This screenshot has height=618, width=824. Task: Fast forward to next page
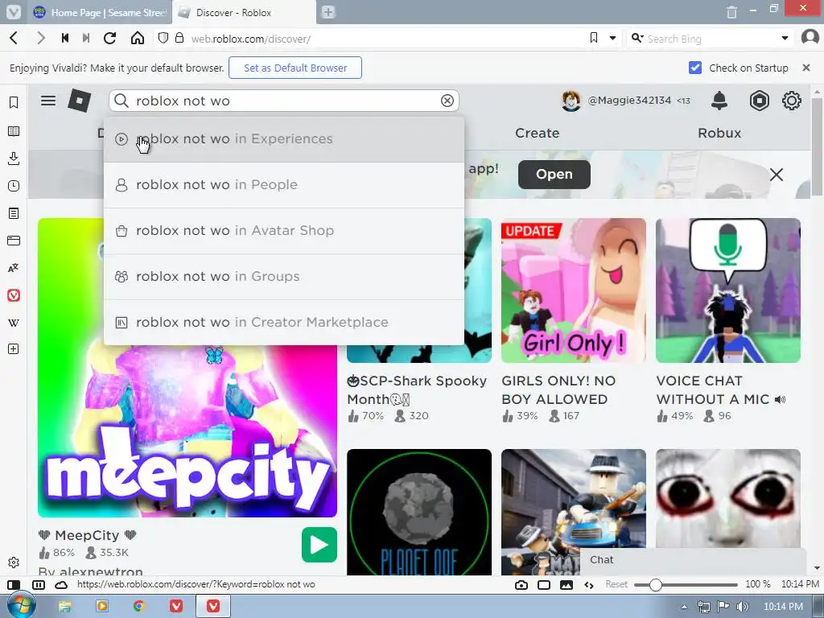86,38
